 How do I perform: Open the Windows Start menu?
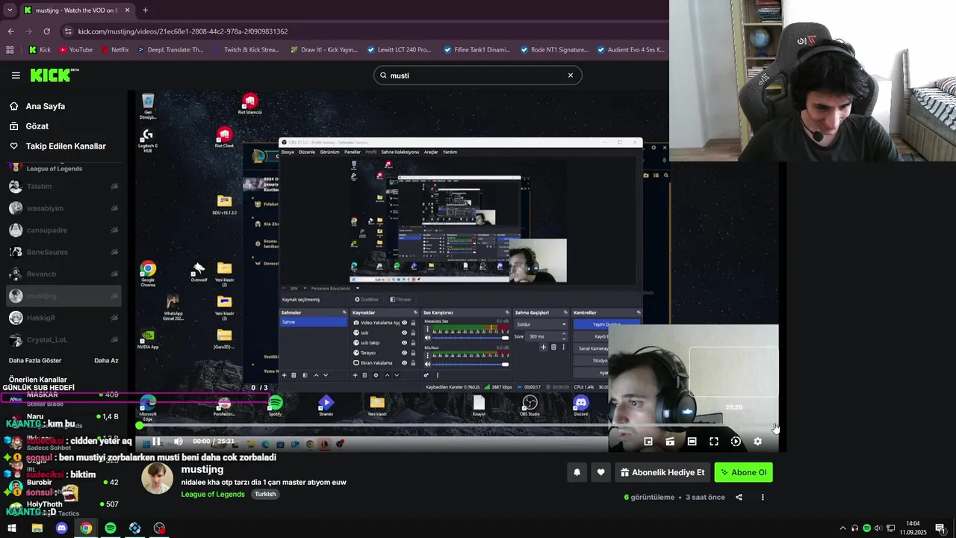coord(12,528)
